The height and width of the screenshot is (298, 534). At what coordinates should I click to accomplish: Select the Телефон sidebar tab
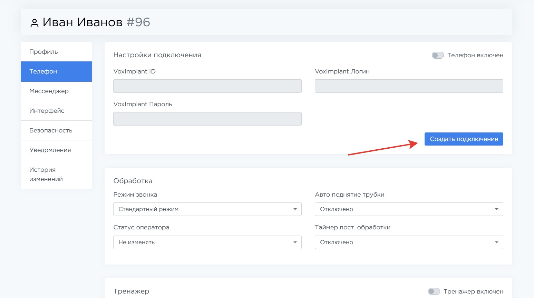[x=56, y=71]
